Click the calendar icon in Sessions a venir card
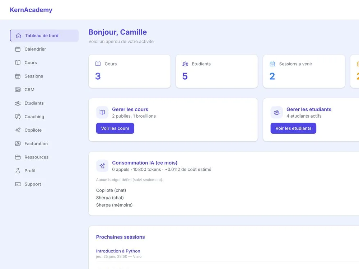Screen dimensions: 359x269 point(272,64)
